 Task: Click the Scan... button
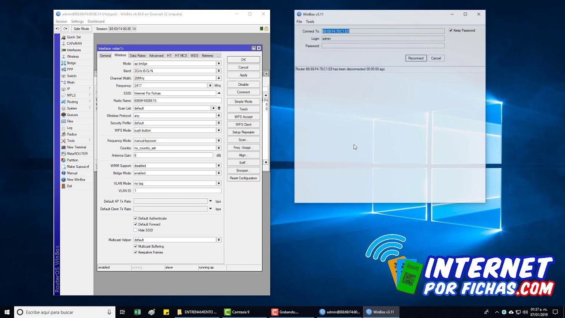(x=243, y=140)
